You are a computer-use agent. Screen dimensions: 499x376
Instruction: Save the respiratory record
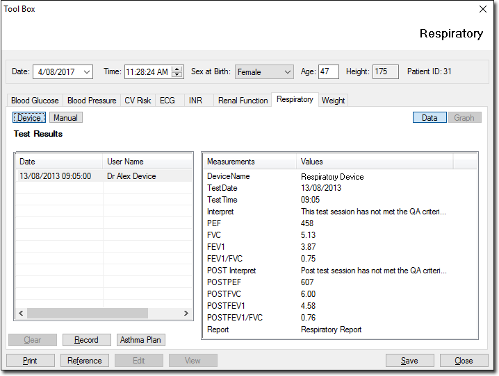[x=409, y=361]
